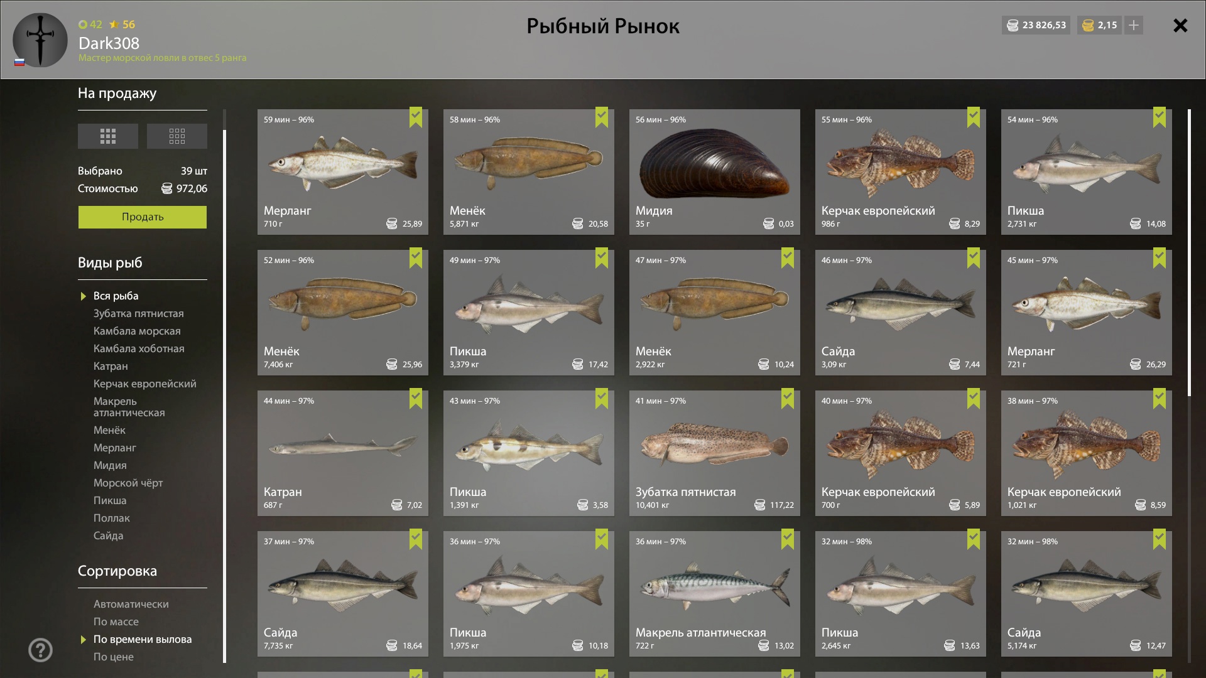Sort by Автоматически

(x=131, y=604)
